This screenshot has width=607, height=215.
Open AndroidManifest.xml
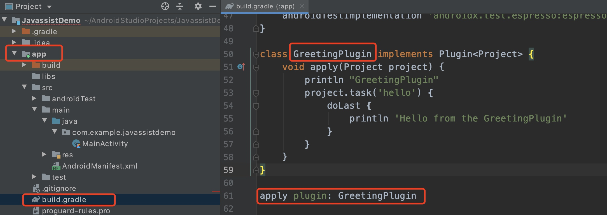pyautogui.click(x=100, y=166)
